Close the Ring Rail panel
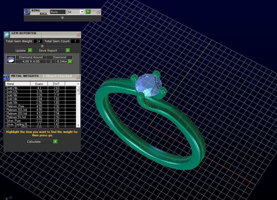Screen dimensions: 277x200 pos(98,12)
